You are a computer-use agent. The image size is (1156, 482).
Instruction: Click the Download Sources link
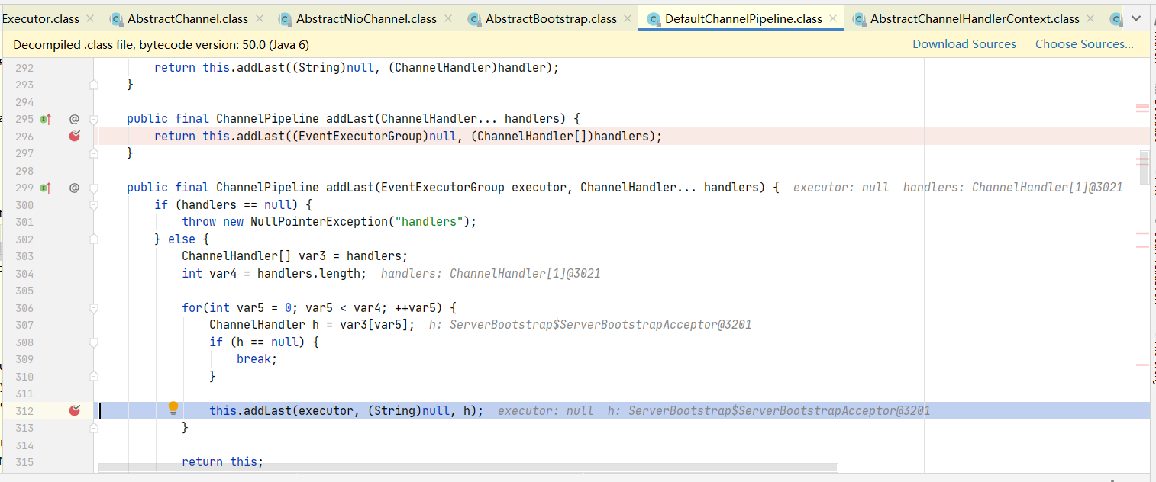click(x=964, y=44)
